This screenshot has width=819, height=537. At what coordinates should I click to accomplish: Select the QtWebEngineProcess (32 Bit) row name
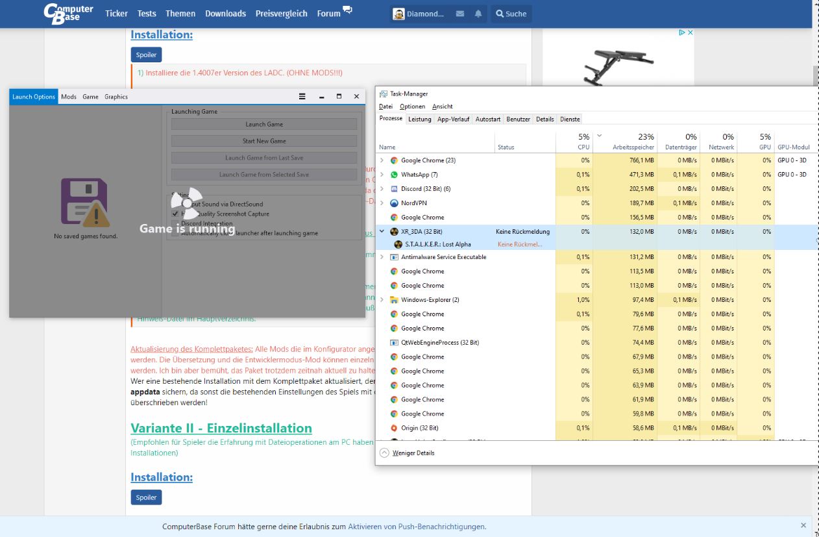click(x=440, y=342)
